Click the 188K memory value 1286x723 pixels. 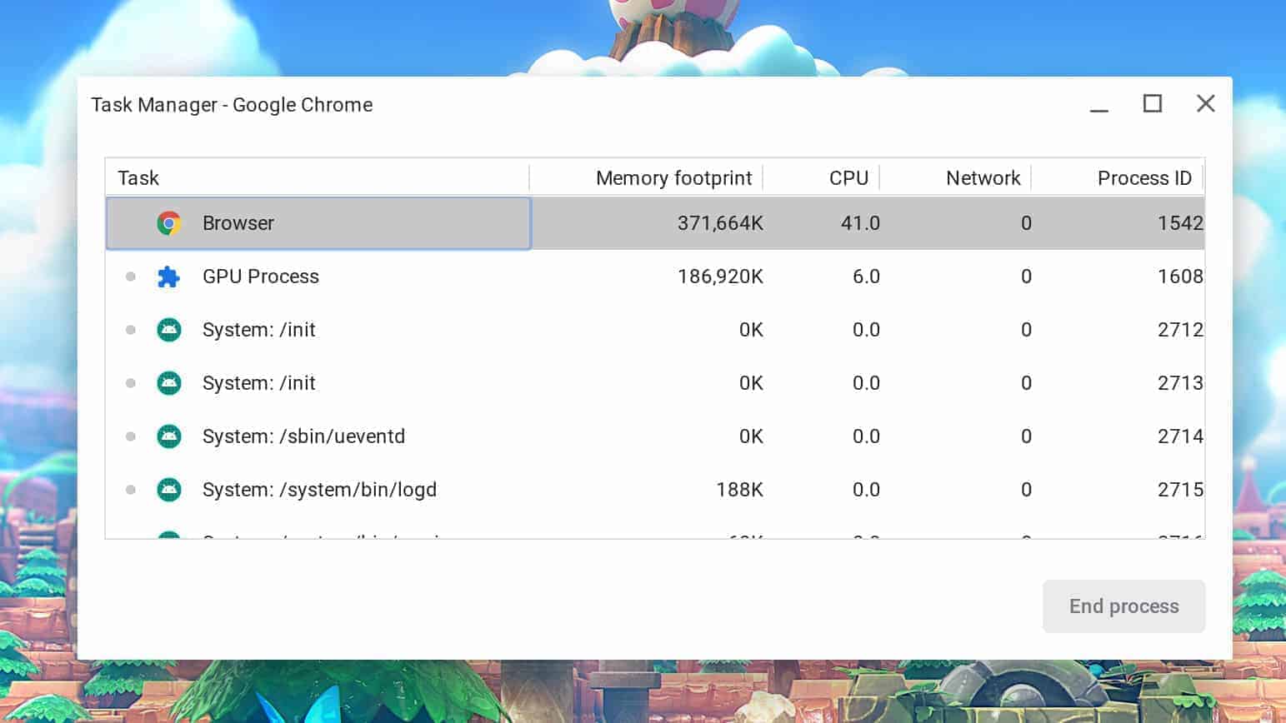739,490
